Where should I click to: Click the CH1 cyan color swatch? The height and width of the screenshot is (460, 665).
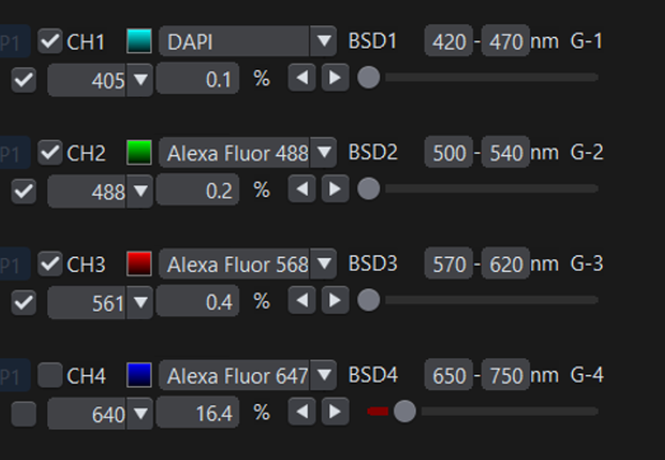(139, 41)
